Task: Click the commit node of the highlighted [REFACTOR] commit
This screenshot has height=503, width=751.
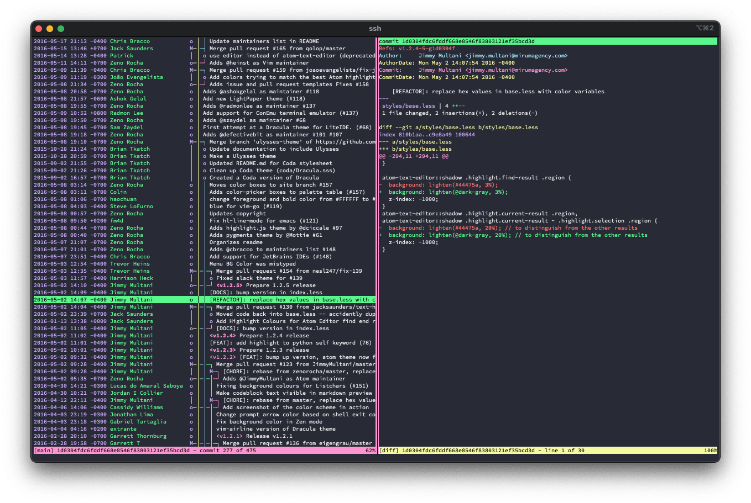Action: (191, 299)
